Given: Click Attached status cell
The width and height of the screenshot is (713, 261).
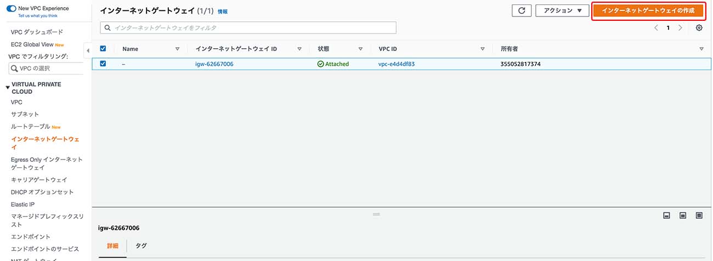Looking at the screenshot, I should point(333,64).
